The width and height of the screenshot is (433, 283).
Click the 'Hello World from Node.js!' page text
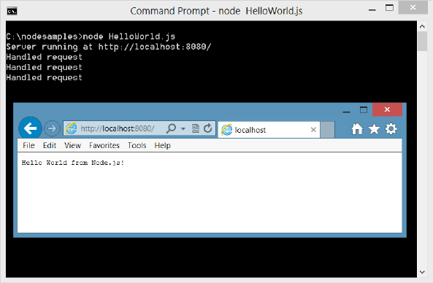(x=73, y=163)
